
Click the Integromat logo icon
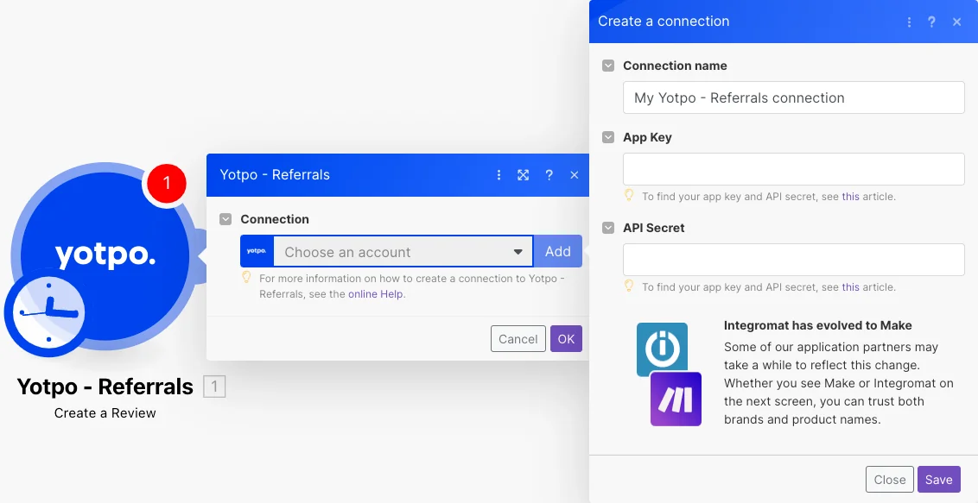point(662,349)
